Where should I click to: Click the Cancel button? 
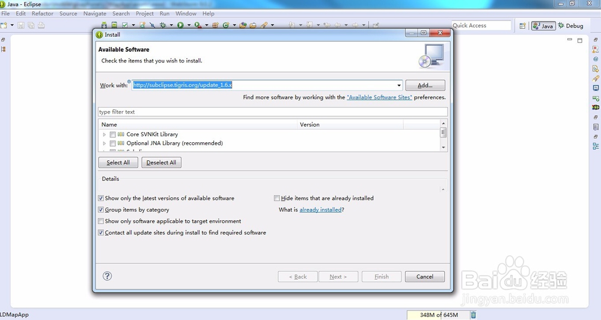[425, 277]
